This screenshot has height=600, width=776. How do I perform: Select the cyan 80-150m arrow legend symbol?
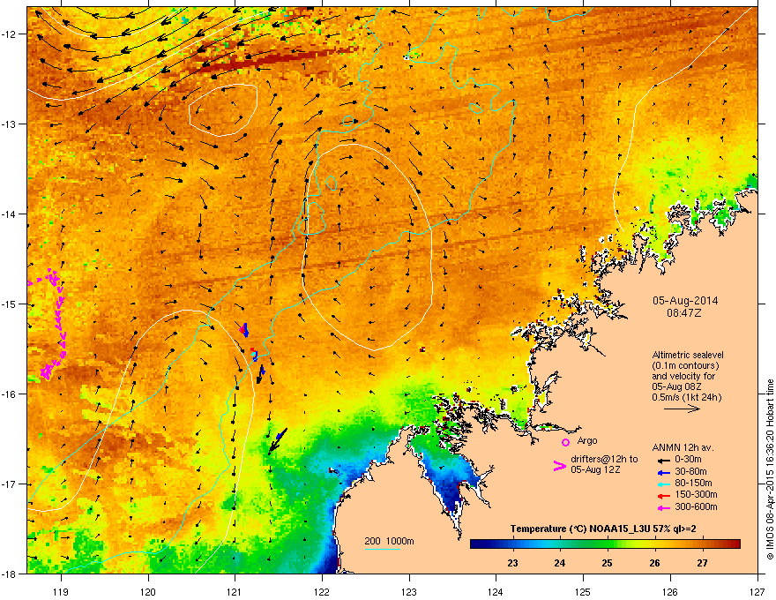coord(664,484)
